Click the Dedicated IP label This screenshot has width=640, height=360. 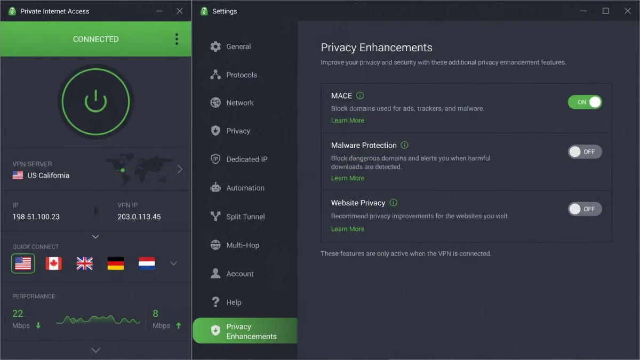pyautogui.click(x=247, y=159)
